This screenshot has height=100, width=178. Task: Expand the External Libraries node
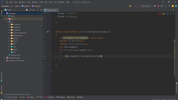(x=4, y=58)
